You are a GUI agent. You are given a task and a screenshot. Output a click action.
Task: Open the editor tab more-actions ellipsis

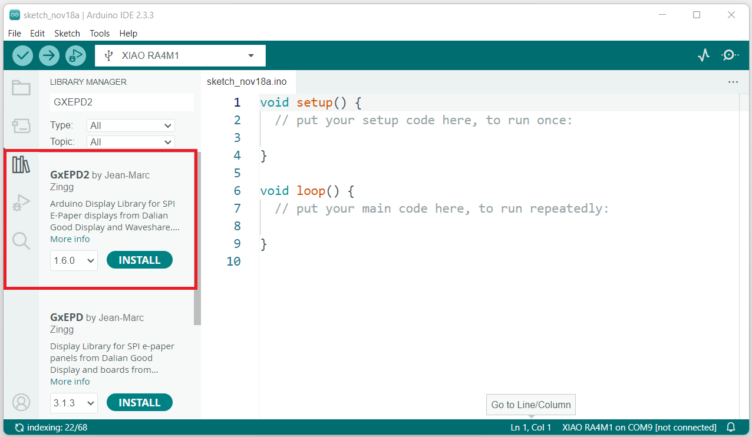(733, 82)
